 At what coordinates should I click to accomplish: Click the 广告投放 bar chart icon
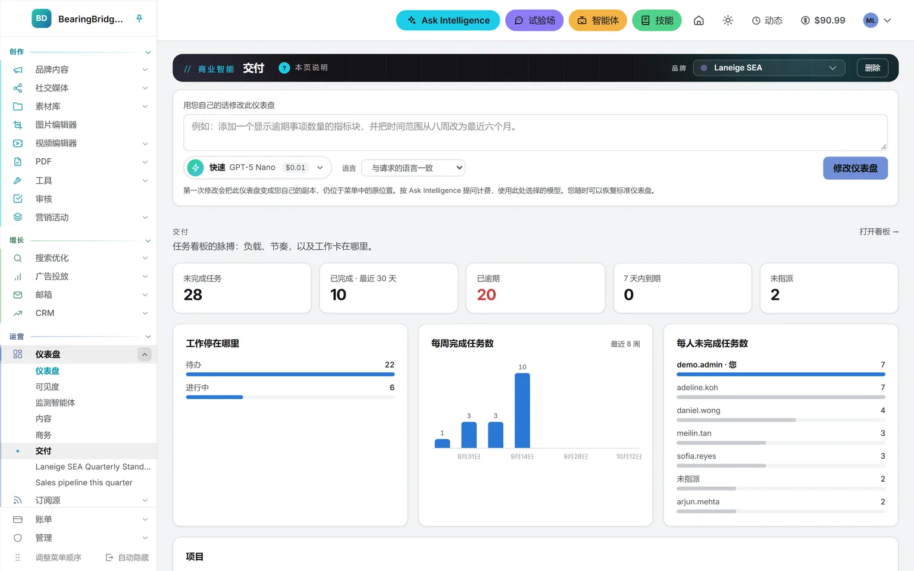click(x=18, y=277)
